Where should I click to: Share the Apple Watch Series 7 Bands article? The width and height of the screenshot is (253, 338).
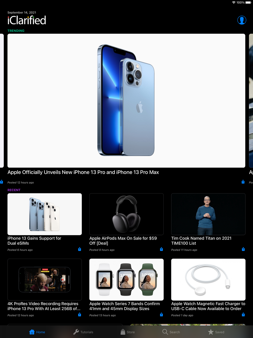161,314
